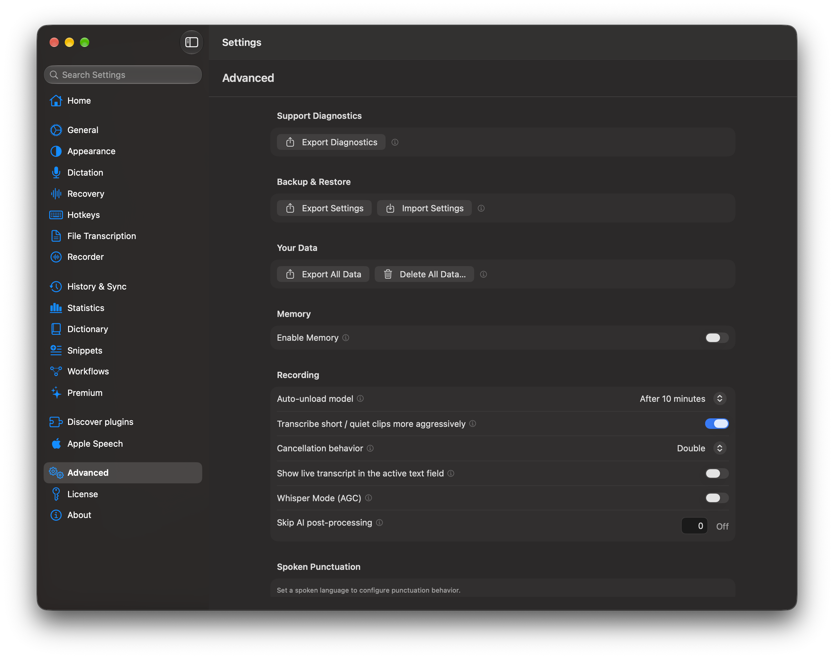The image size is (834, 659).
Task: Click the info icon beside Import Settings
Action: [481, 208]
